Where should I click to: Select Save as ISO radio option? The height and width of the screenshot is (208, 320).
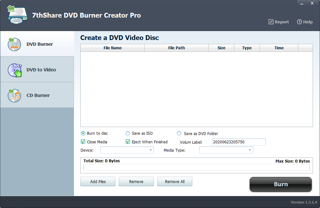coord(128,133)
